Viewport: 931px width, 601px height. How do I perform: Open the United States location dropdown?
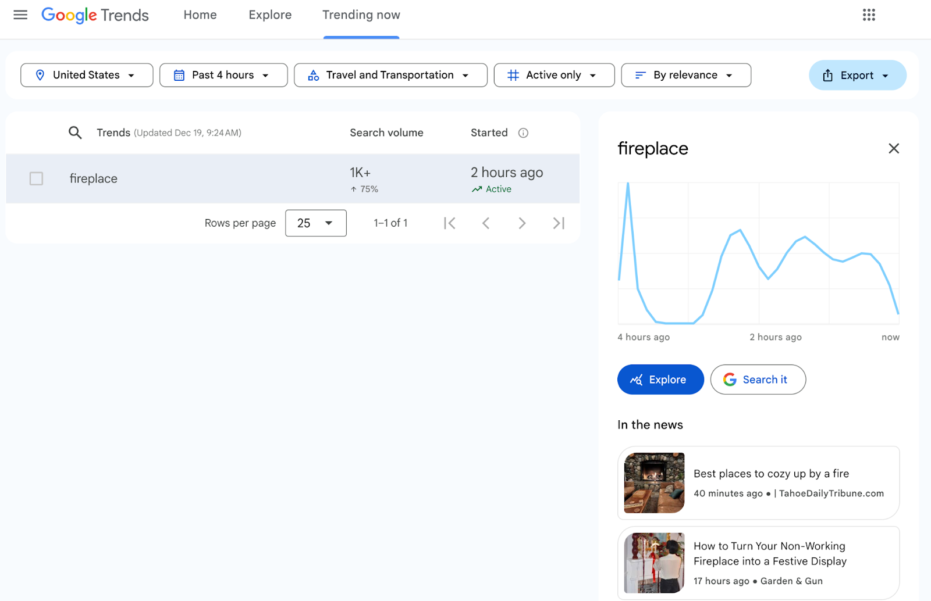tap(87, 75)
